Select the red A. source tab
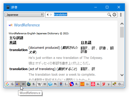Image resolution: width=129 pixels, height=98 pixels. 96,84
